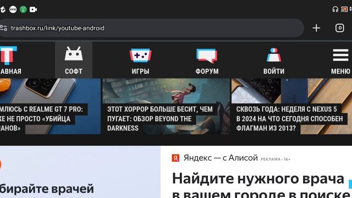Open the Главная home tab with T logo

click(10, 60)
